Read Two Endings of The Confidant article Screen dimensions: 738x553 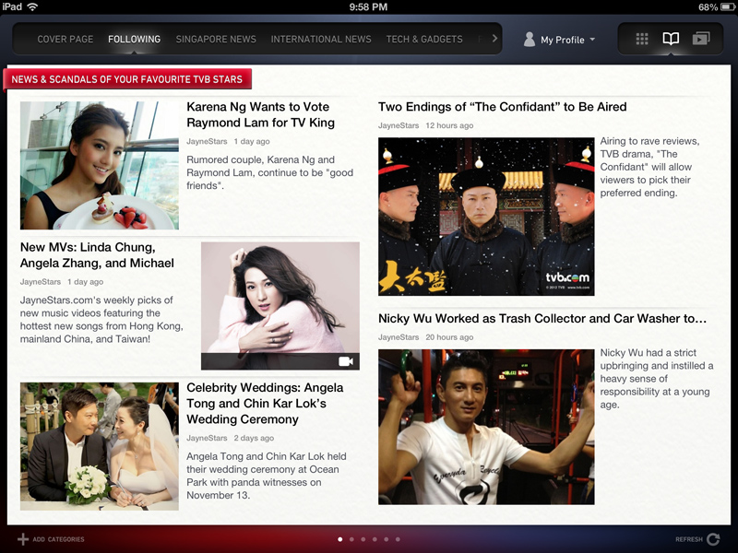coord(502,107)
